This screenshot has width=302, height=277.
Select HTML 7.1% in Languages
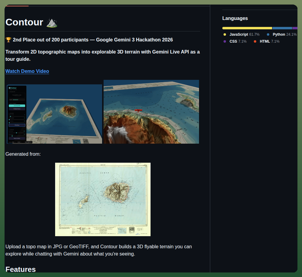[267, 41]
